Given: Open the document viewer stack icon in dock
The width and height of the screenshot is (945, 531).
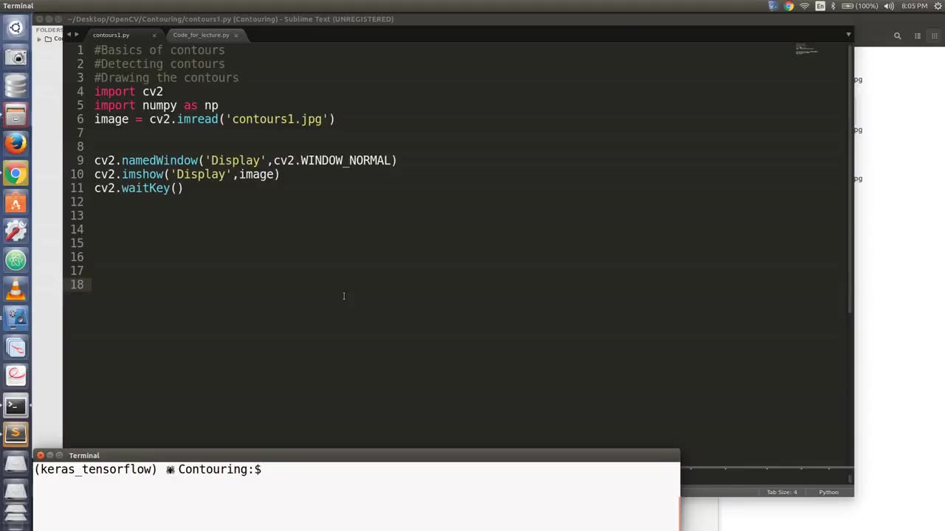Looking at the screenshot, I should point(16,347).
